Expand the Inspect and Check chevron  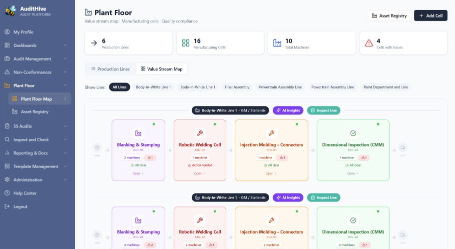click(x=65, y=139)
